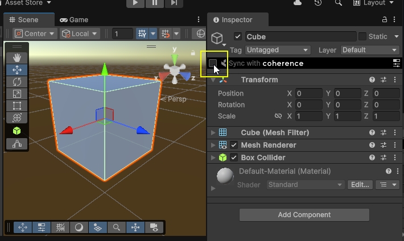This screenshot has height=241, width=404.
Task: Click the Add Component button
Action: click(x=304, y=215)
